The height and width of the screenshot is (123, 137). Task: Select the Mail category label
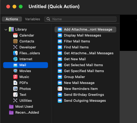click(23, 65)
